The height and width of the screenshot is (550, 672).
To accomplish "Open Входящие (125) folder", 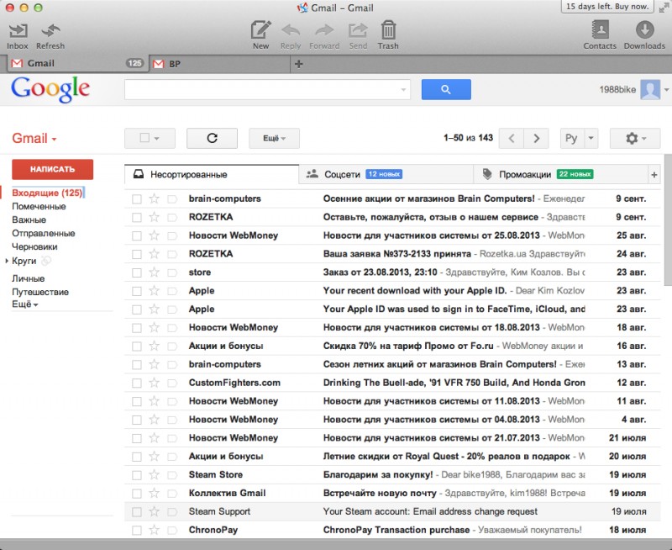I will (x=47, y=193).
